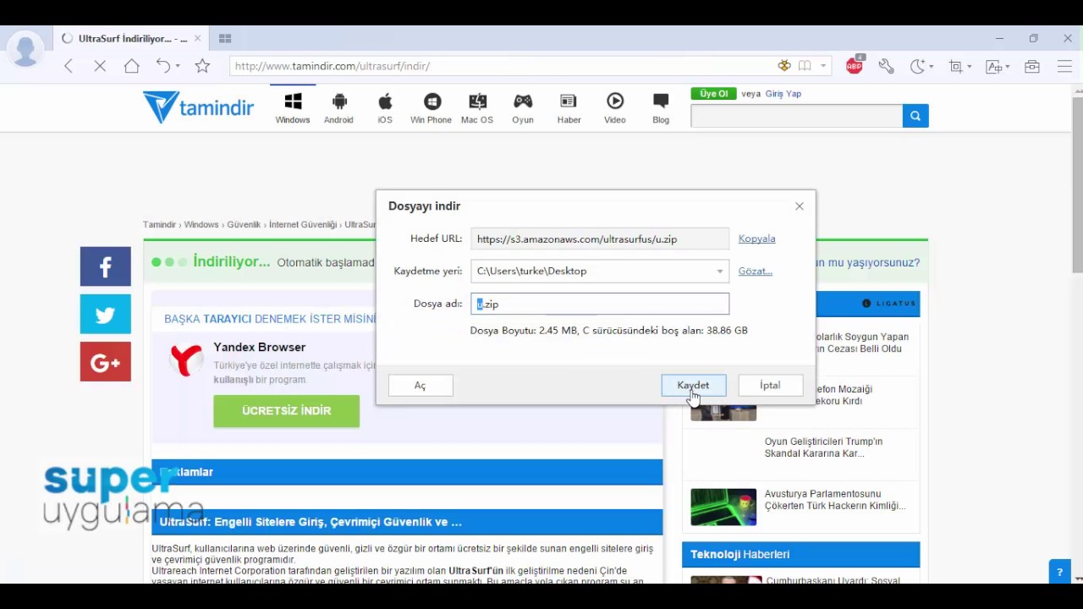Click the Üye Ol button
Viewport: 1083px width, 609px height.
[x=713, y=94]
